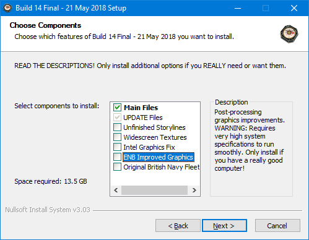Select the Widescreen Textures list item

tap(155, 137)
